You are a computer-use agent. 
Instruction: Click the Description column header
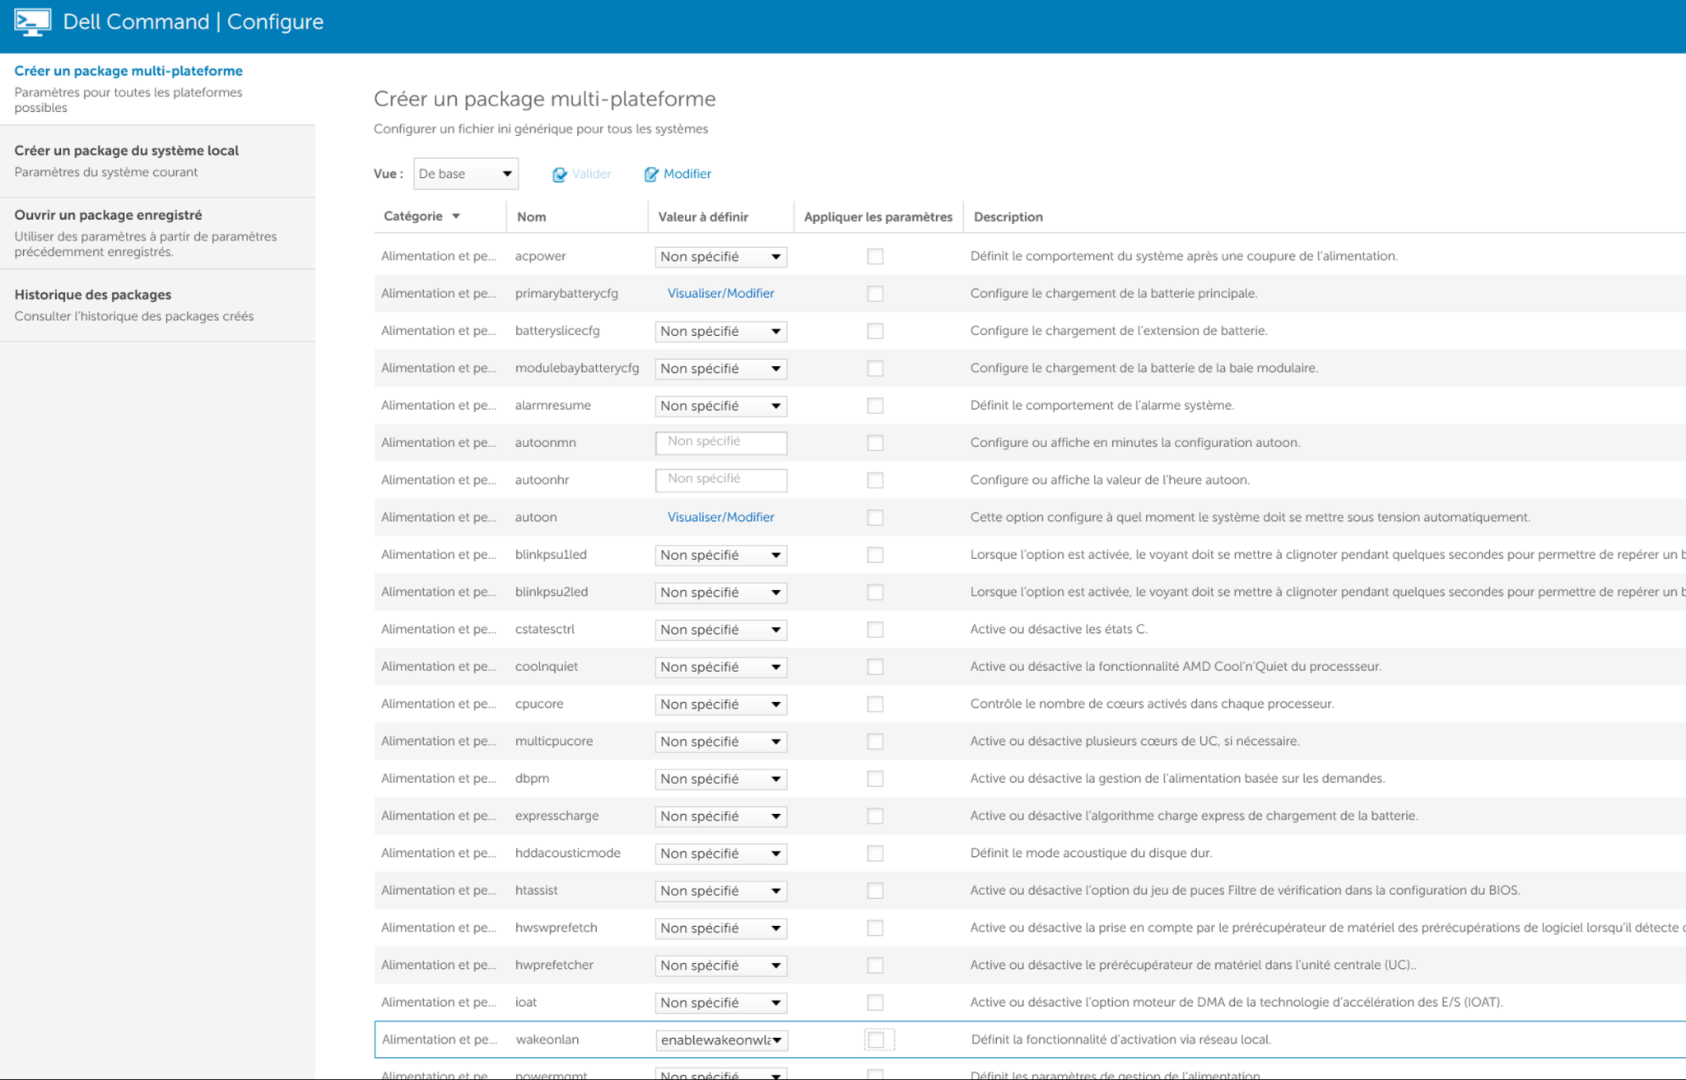[1008, 216]
